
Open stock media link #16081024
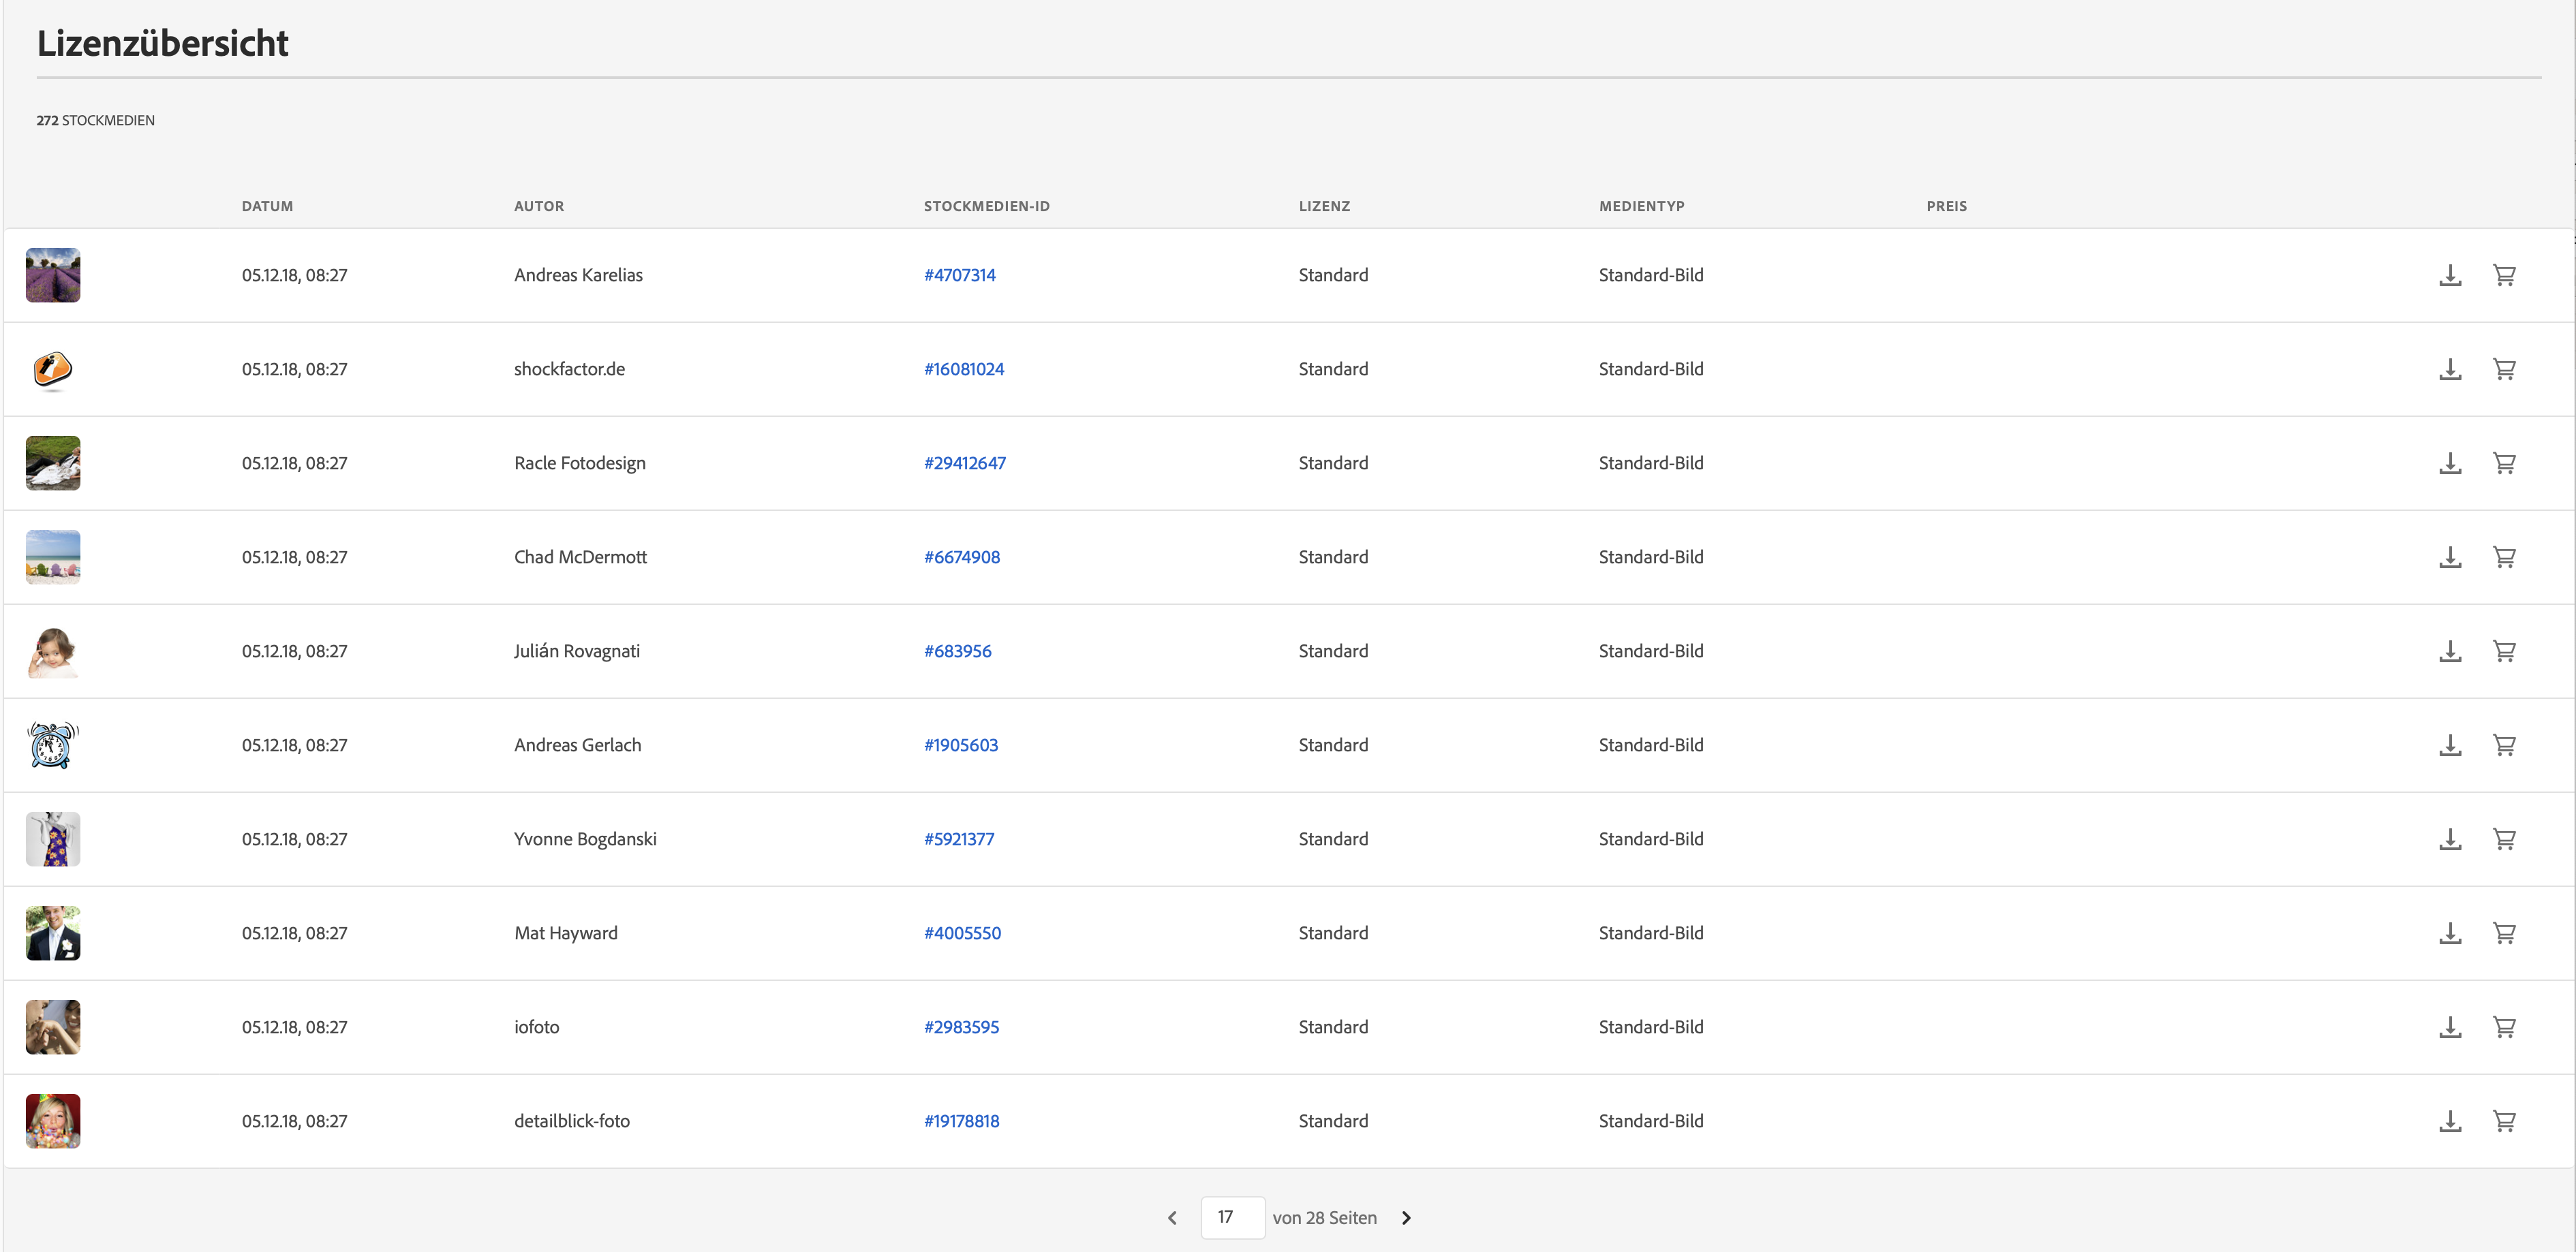(x=963, y=369)
